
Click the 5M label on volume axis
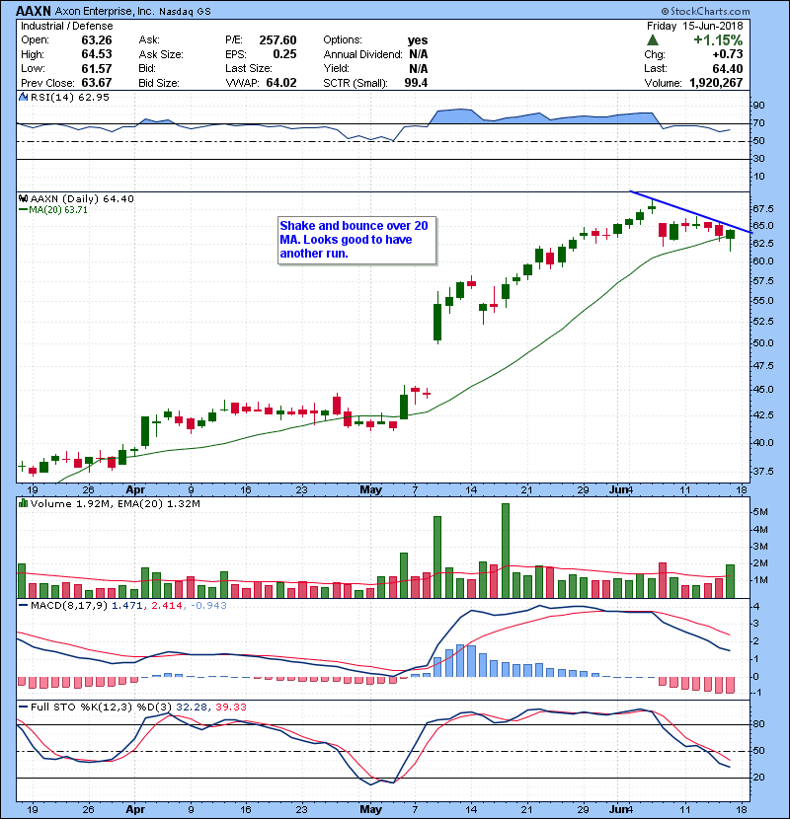760,512
